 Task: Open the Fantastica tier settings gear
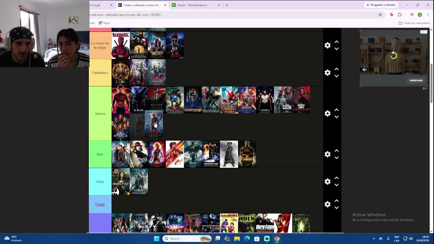pyautogui.click(x=328, y=73)
